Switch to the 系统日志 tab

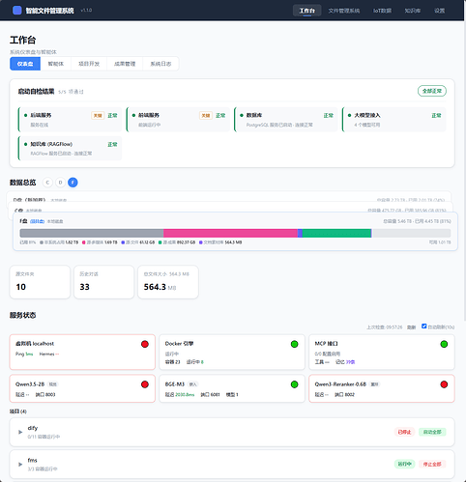tap(160, 64)
